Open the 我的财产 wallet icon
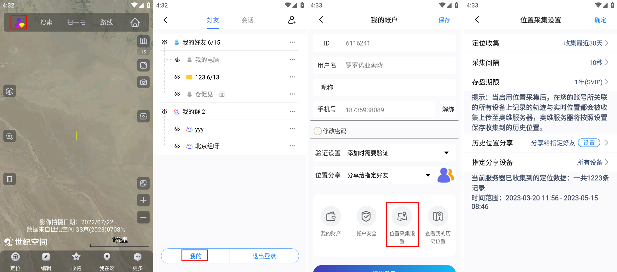The width and height of the screenshot is (617, 272). (331, 217)
